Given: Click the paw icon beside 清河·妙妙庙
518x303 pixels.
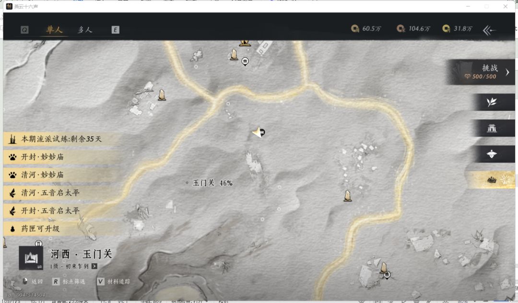Looking at the screenshot, I should point(12,175).
